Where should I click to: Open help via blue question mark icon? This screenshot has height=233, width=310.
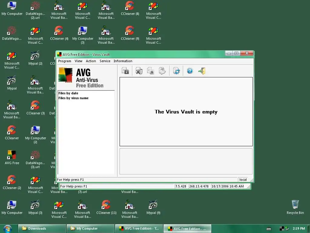(x=190, y=71)
